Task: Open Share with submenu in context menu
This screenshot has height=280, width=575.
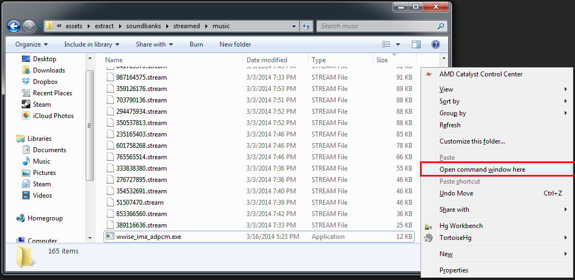Action: pyautogui.click(x=496, y=210)
